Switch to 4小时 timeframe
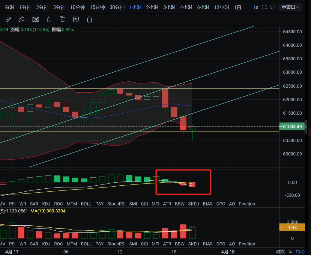 pos(187,7)
